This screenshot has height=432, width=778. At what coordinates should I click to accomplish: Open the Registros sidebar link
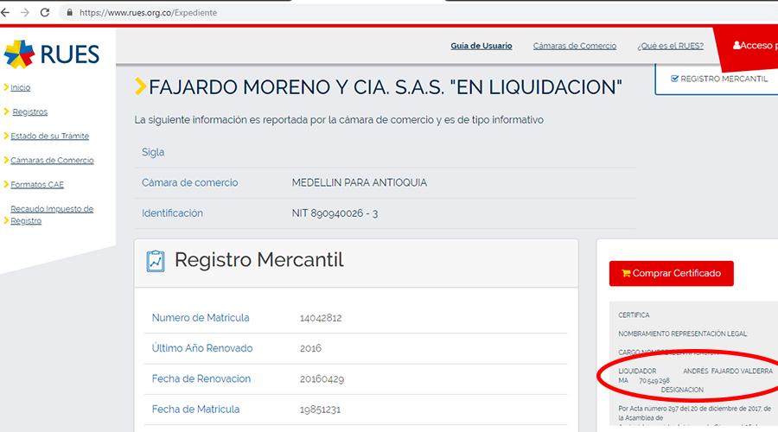[29, 111]
